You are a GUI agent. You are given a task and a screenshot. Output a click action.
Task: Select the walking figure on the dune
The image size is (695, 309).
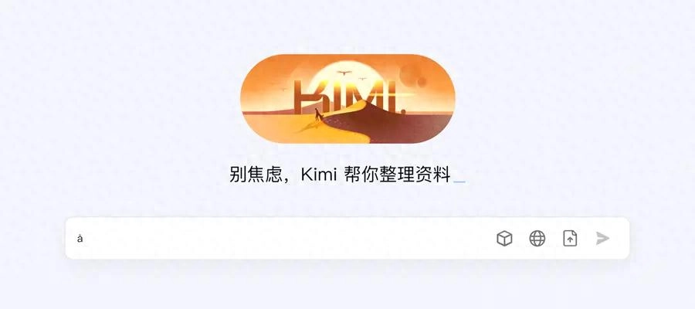click(x=318, y=115)
